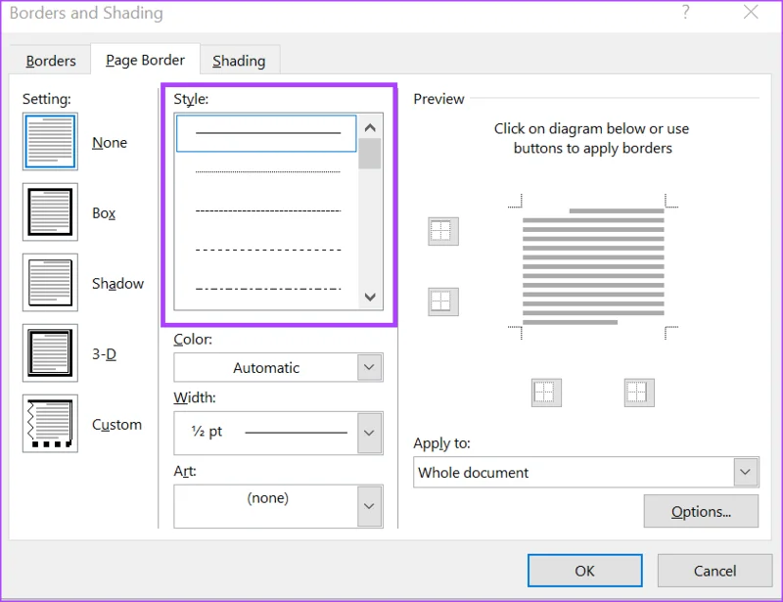This screenshot has height=602, width=783.
Task: Click the dialog help question mark
Action: [686, 12]
